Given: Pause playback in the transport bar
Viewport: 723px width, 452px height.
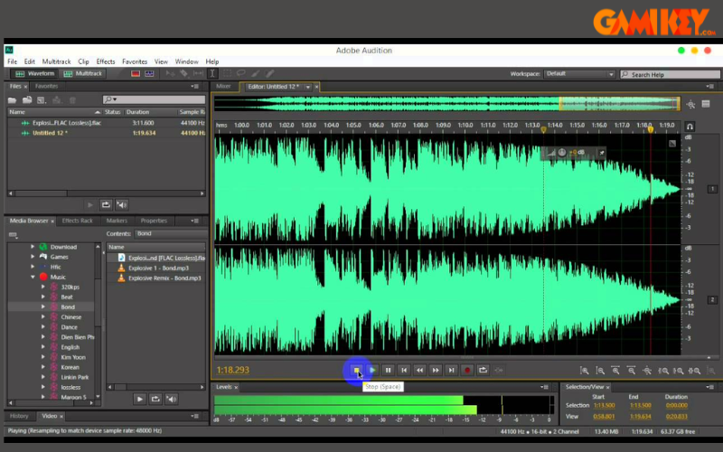Looking at the screenshot, I should click(388, 370).
